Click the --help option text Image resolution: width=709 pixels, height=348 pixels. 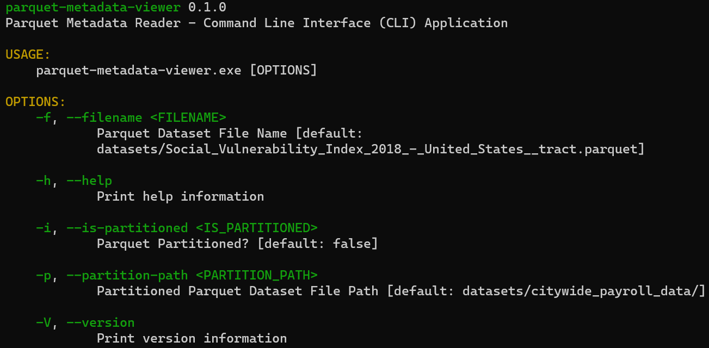tap(89, 181)
